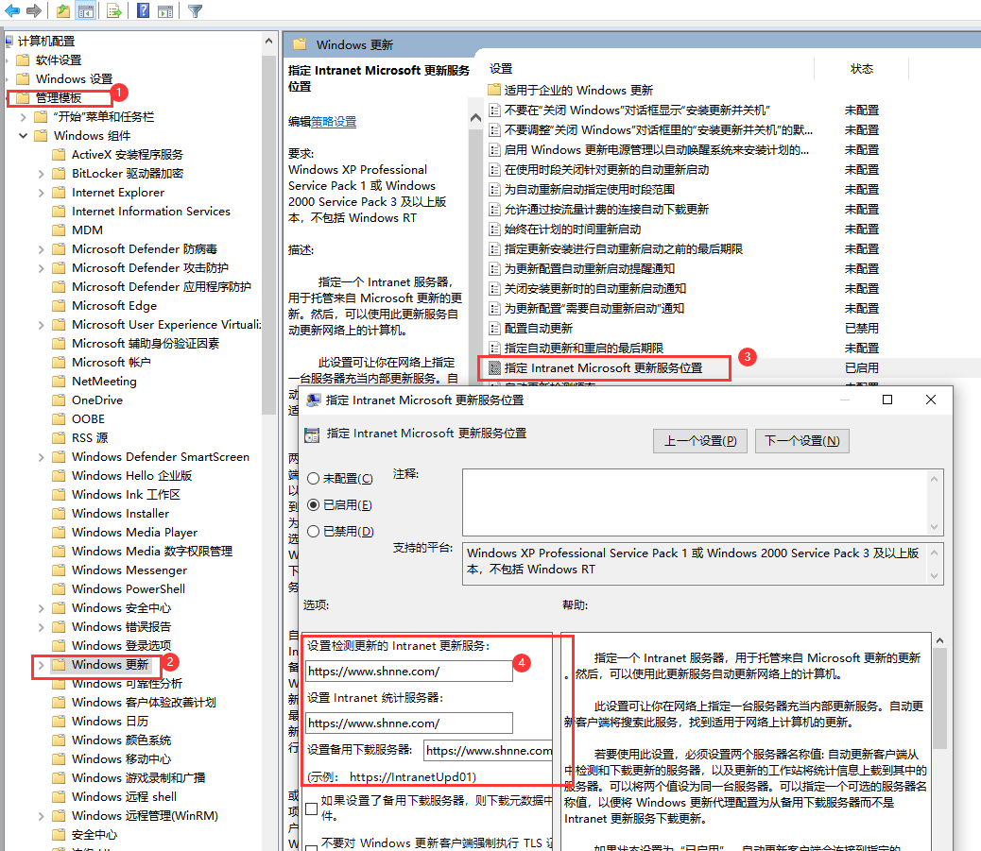Viewport: 981px width, 851px height.
Task: Go up one level with the folder arrow icon
Action: pos(63,10)
